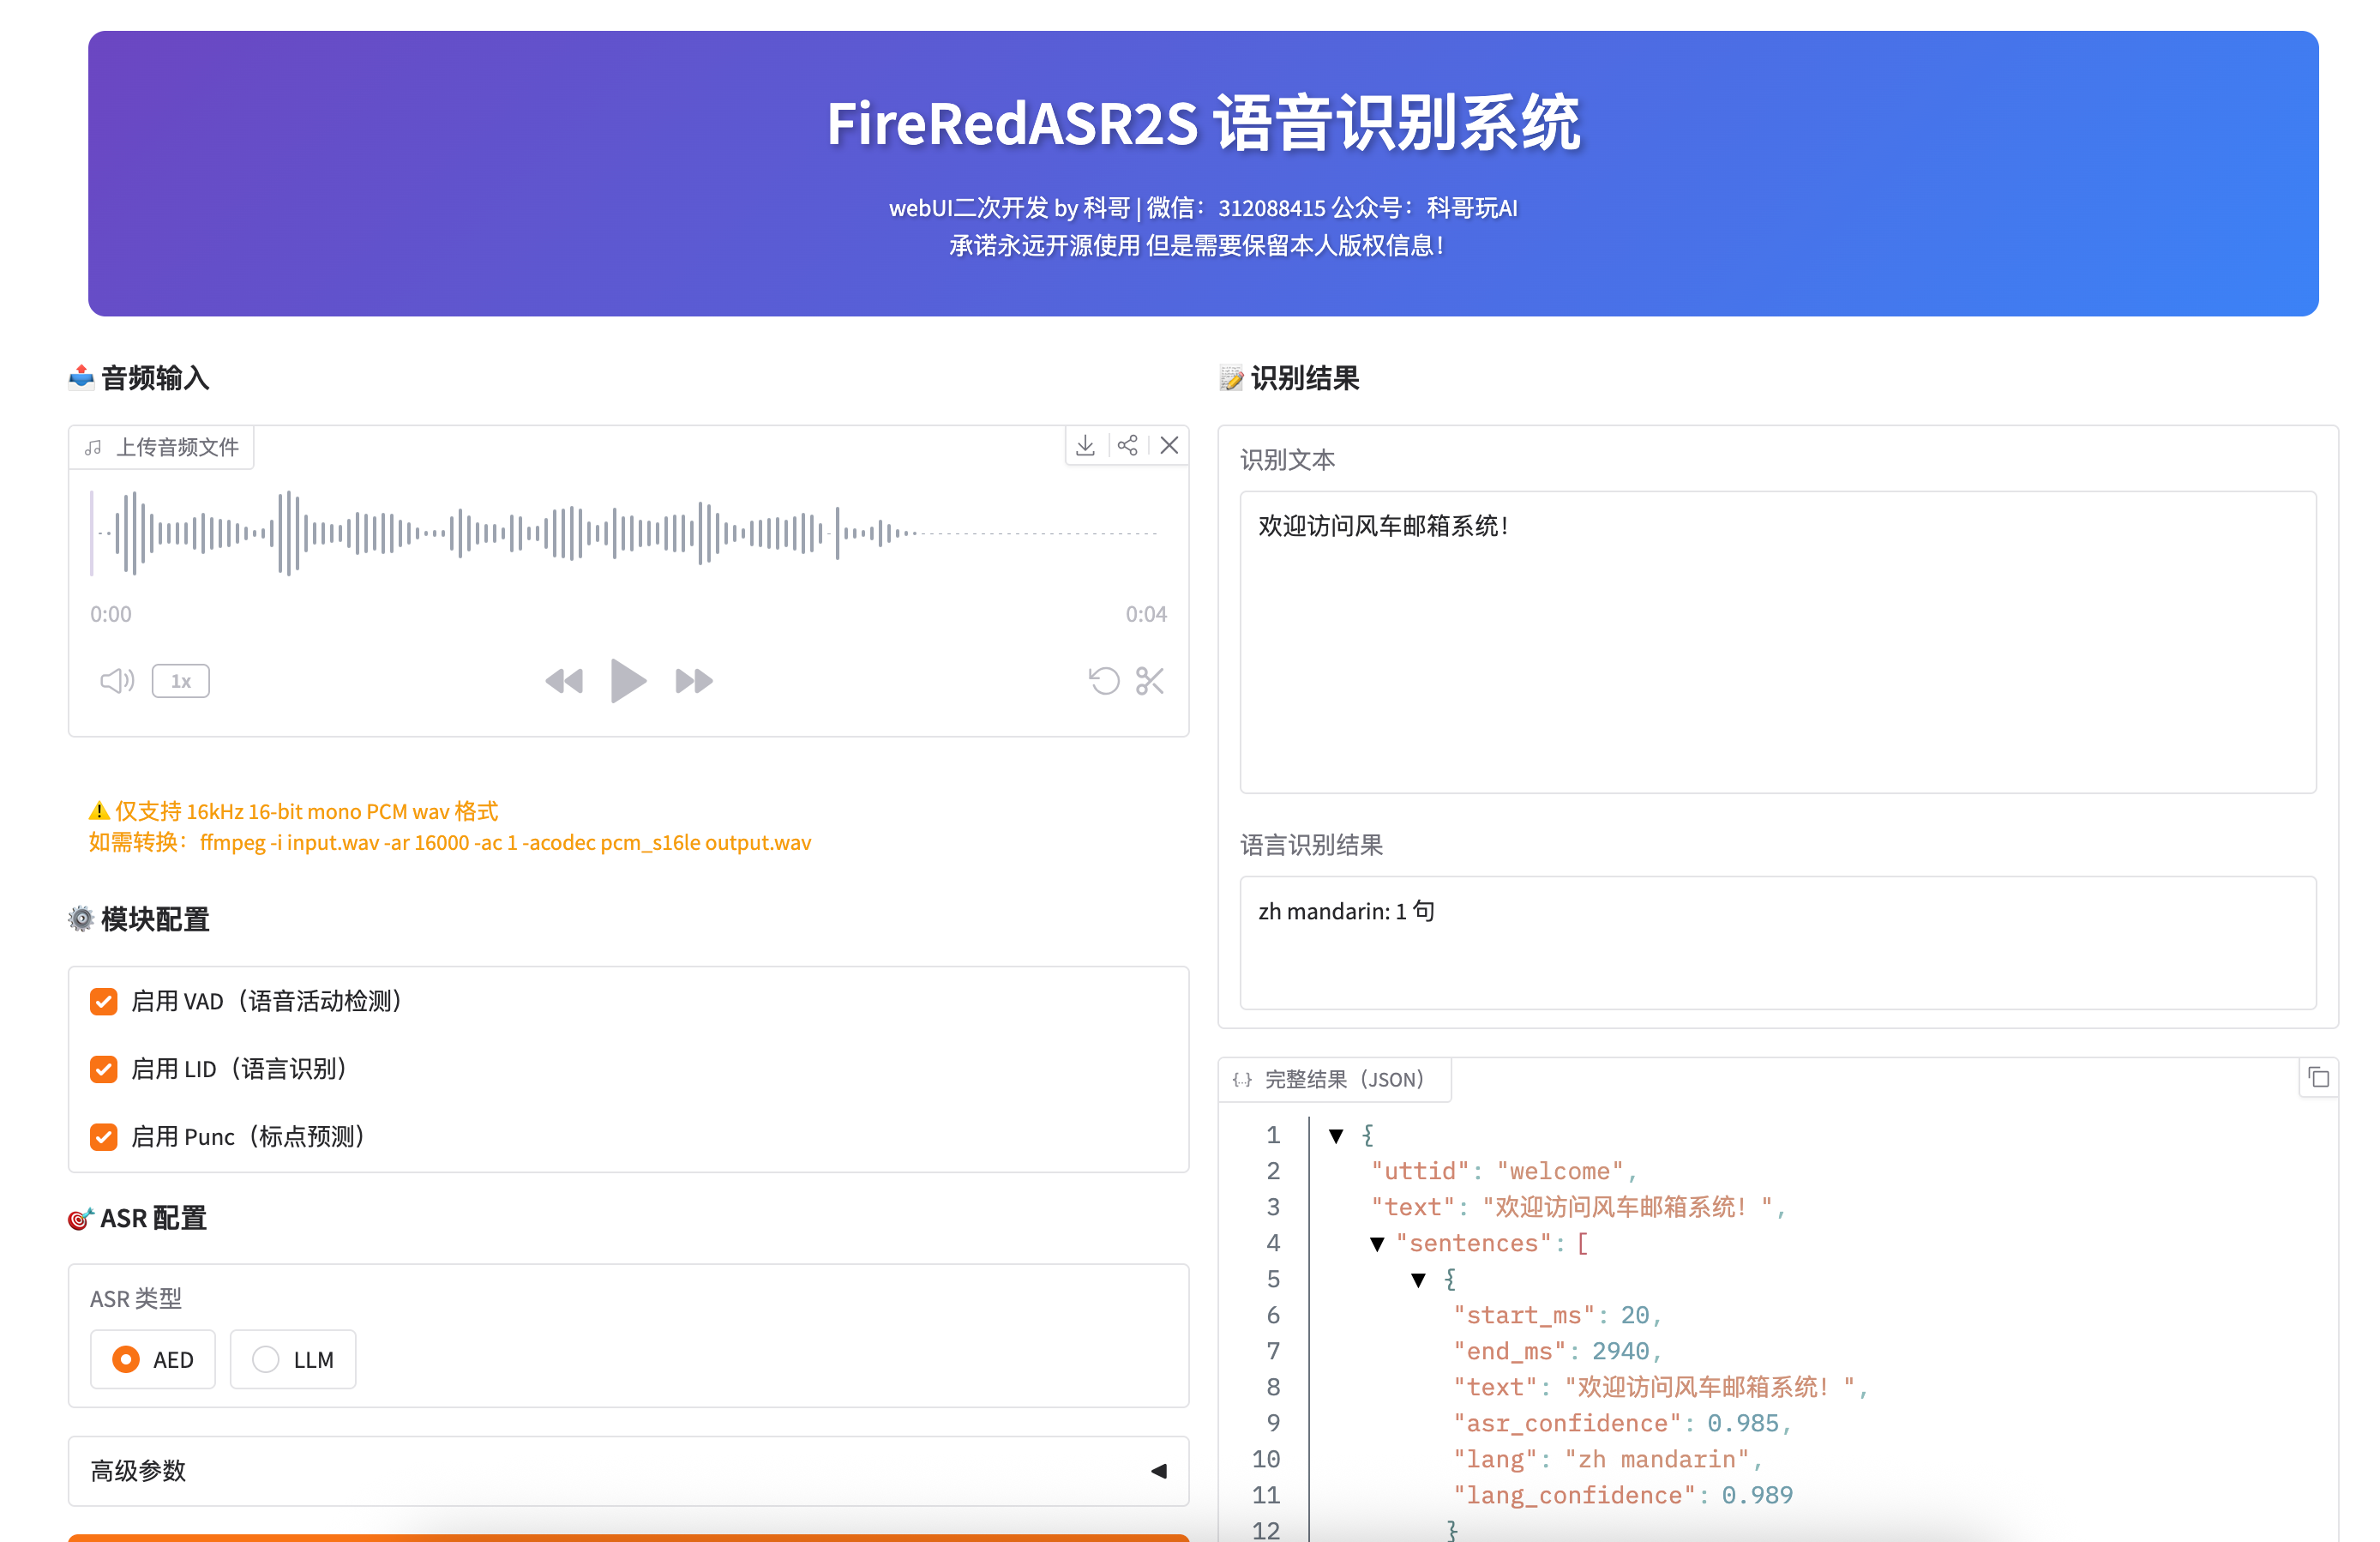
Task: Change playback speed 1x button
Action: (x=180, y=681)
